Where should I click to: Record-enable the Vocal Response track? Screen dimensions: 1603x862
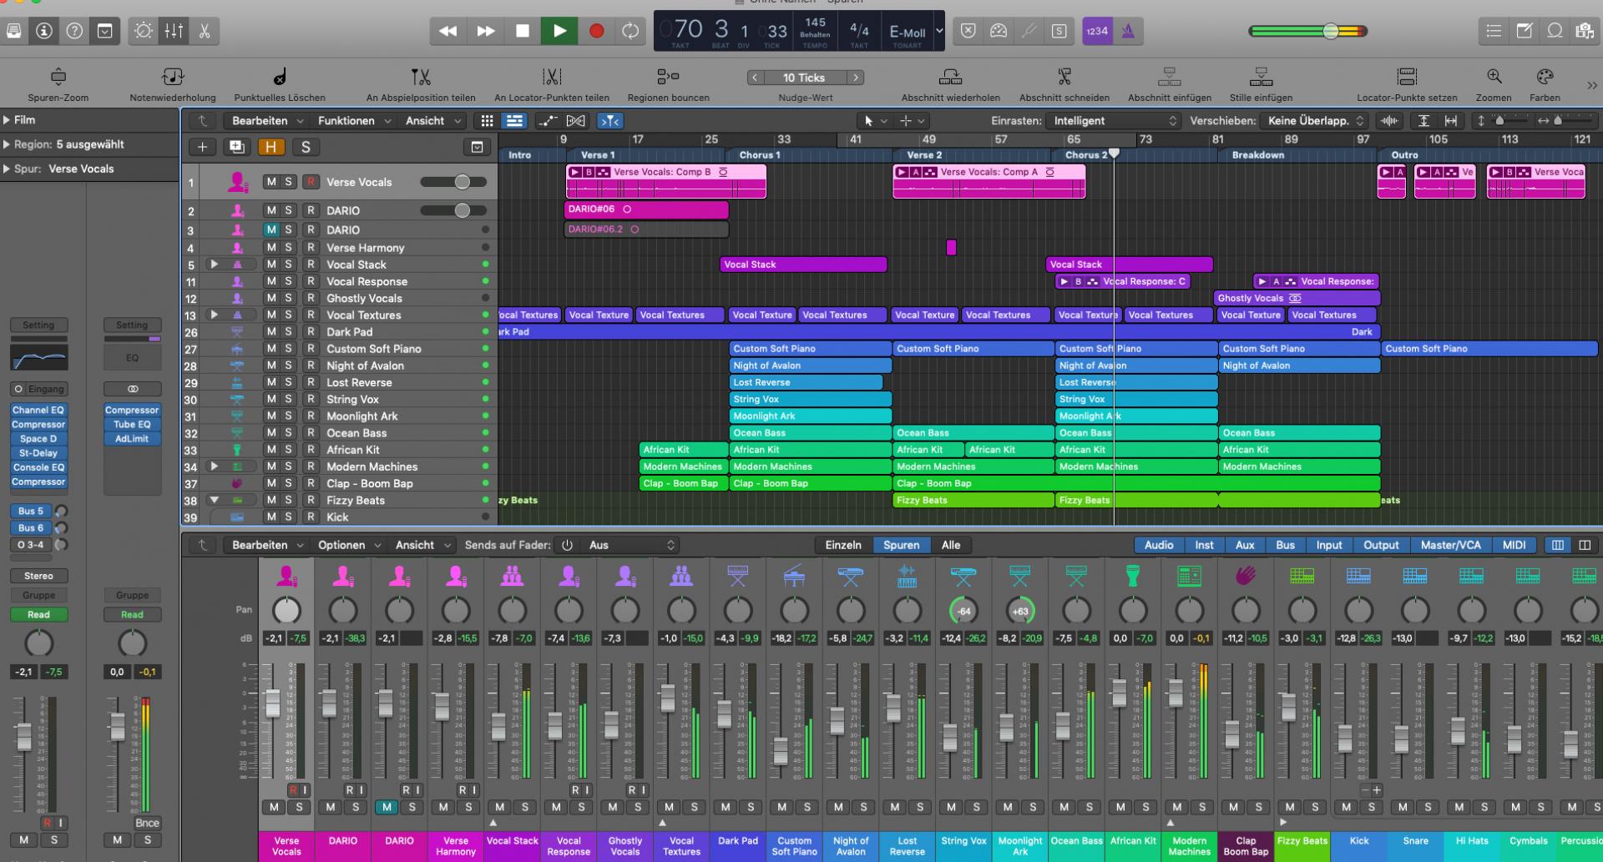[311, 281]
